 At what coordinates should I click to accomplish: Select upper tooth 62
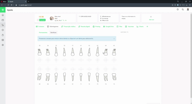point(89,52)
